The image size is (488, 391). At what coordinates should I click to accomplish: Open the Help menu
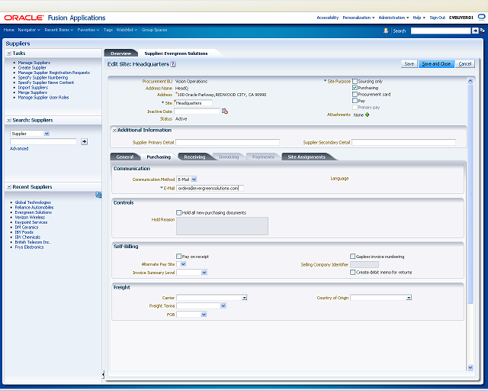(x=419, y=18)
